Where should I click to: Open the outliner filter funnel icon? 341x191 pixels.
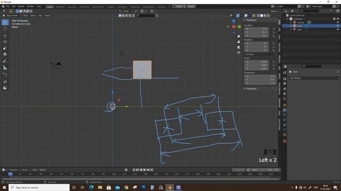(x=331, y=11)
